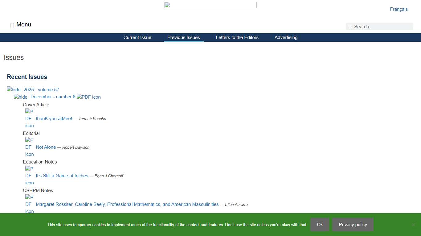Open Letters to the Editors
Viewport: 421px width, 236px height.
[x=237, y=37]
